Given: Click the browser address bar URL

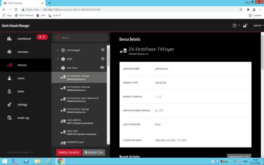Looking at the screenshot, I should 71,10.
